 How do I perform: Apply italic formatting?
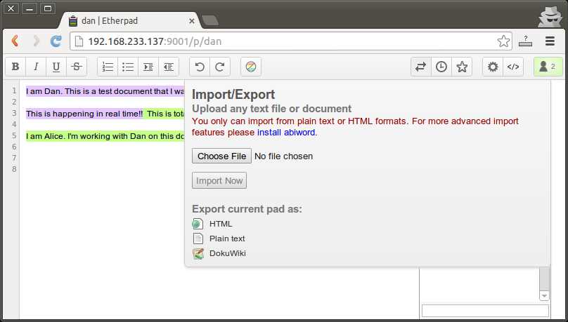36,67
